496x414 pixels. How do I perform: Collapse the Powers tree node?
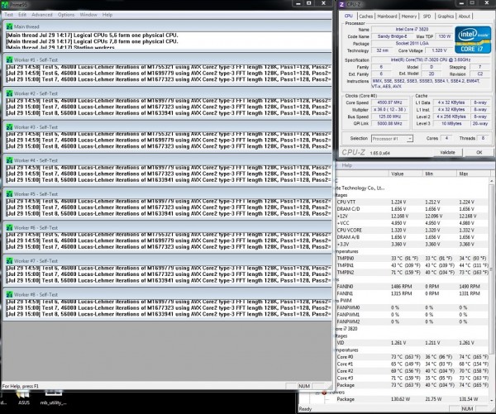pyautogui.click(x=317, y=393)
